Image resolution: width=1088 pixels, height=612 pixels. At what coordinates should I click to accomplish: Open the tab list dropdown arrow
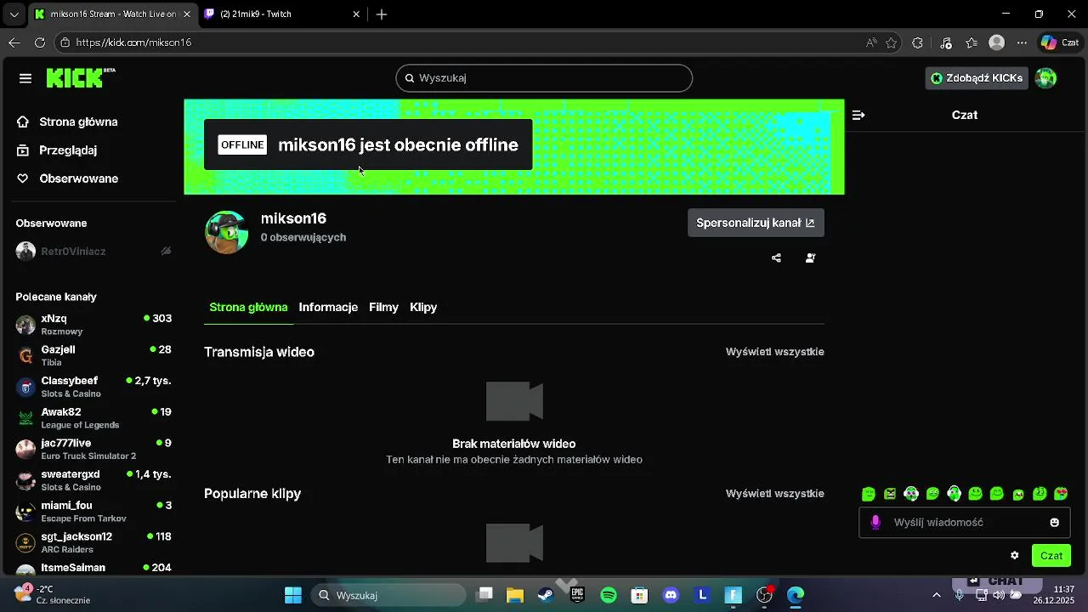point(14,14)
